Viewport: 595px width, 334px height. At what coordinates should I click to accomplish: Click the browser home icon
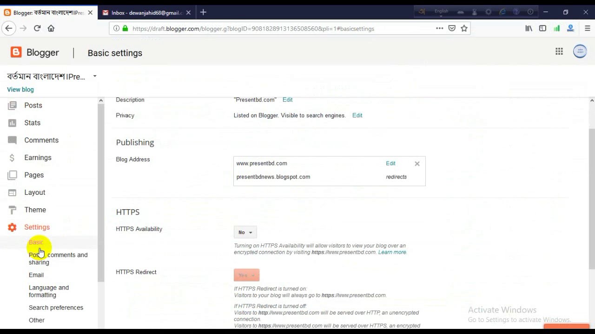51,28
